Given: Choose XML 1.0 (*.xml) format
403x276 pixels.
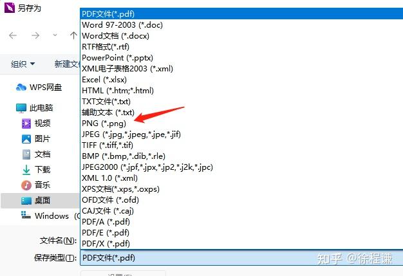Looking at the screenshot, I should tap(241, 178).
